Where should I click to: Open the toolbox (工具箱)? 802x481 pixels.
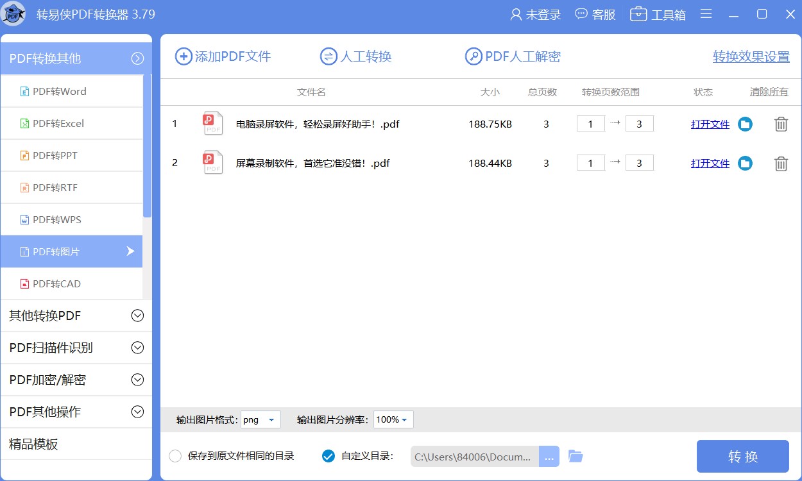(658, 14)
